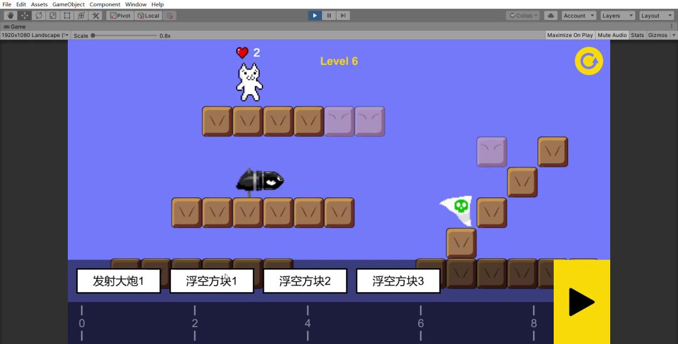Open the GameObject menu

(x=68, y=4)
